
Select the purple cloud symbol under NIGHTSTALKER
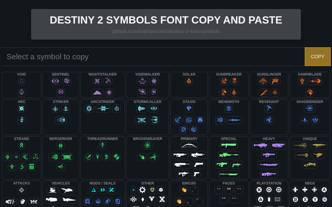(97, 93)
